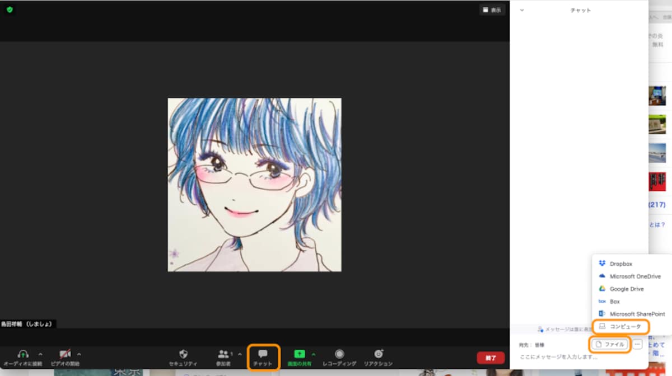The height and width of the screenshot is (376, 672).
Task: Select Computer (コンピュータ) file source
Action: click(x=620, y=327)
